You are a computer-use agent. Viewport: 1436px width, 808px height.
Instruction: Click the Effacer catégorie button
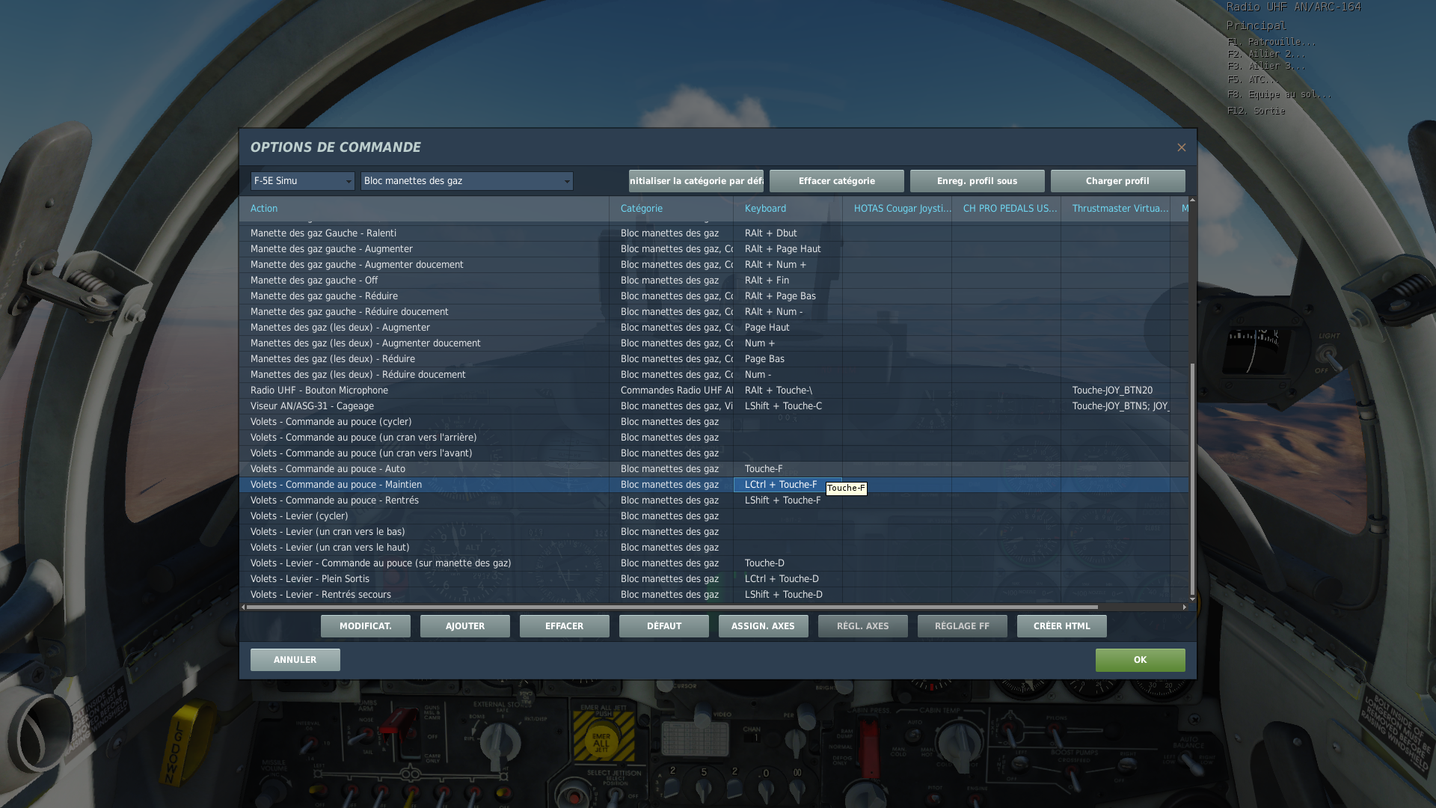836,181
